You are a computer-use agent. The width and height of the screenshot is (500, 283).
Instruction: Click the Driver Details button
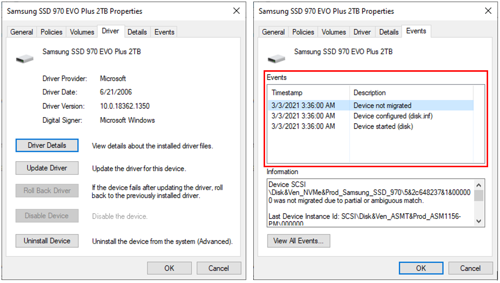click(x=47, y=145)
